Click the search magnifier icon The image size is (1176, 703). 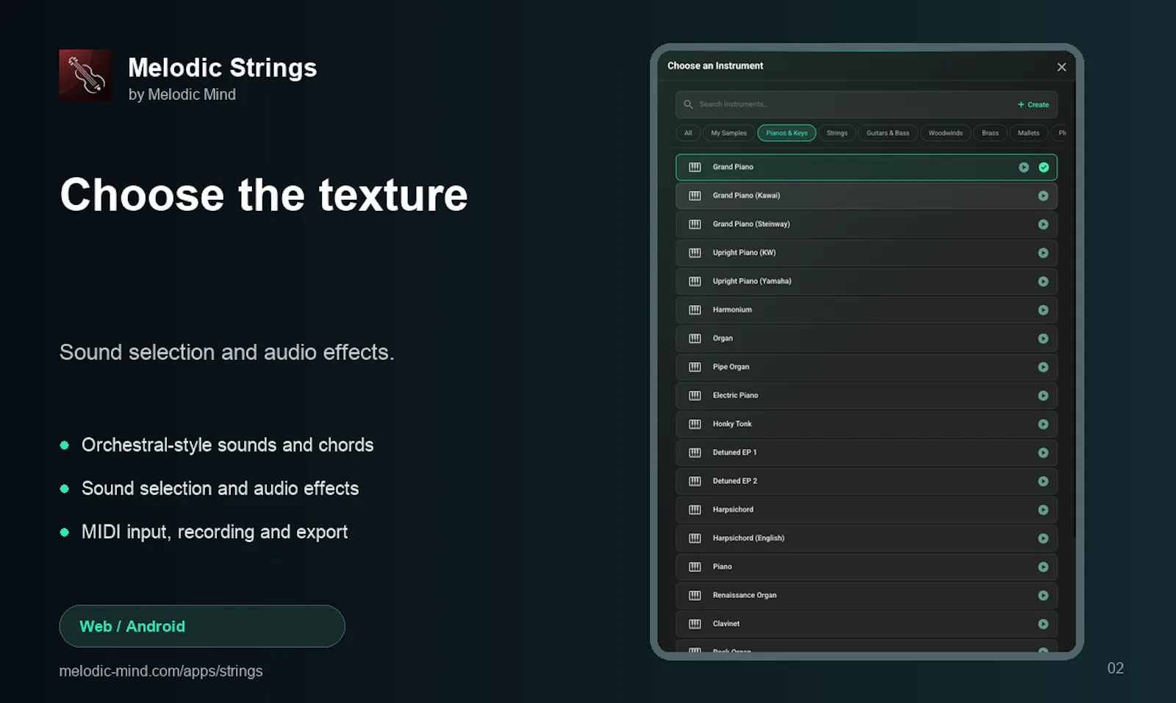pyautogui.click(x=688, y=104)
